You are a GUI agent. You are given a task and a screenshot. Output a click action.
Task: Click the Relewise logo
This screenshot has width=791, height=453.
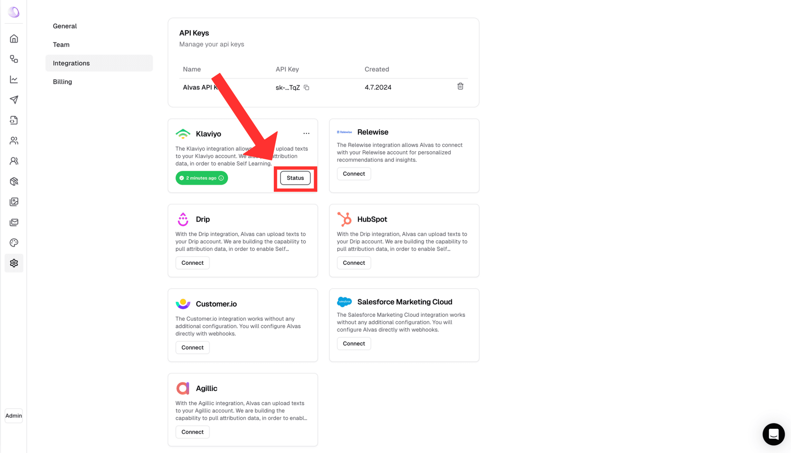[344, 132]
